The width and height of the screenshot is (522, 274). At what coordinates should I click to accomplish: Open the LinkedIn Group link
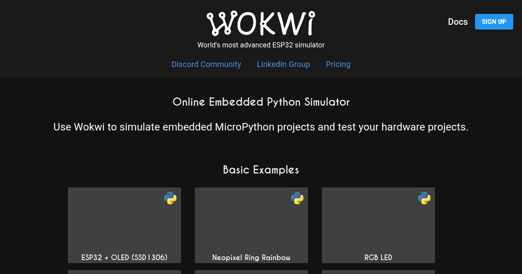pos(283,64)
